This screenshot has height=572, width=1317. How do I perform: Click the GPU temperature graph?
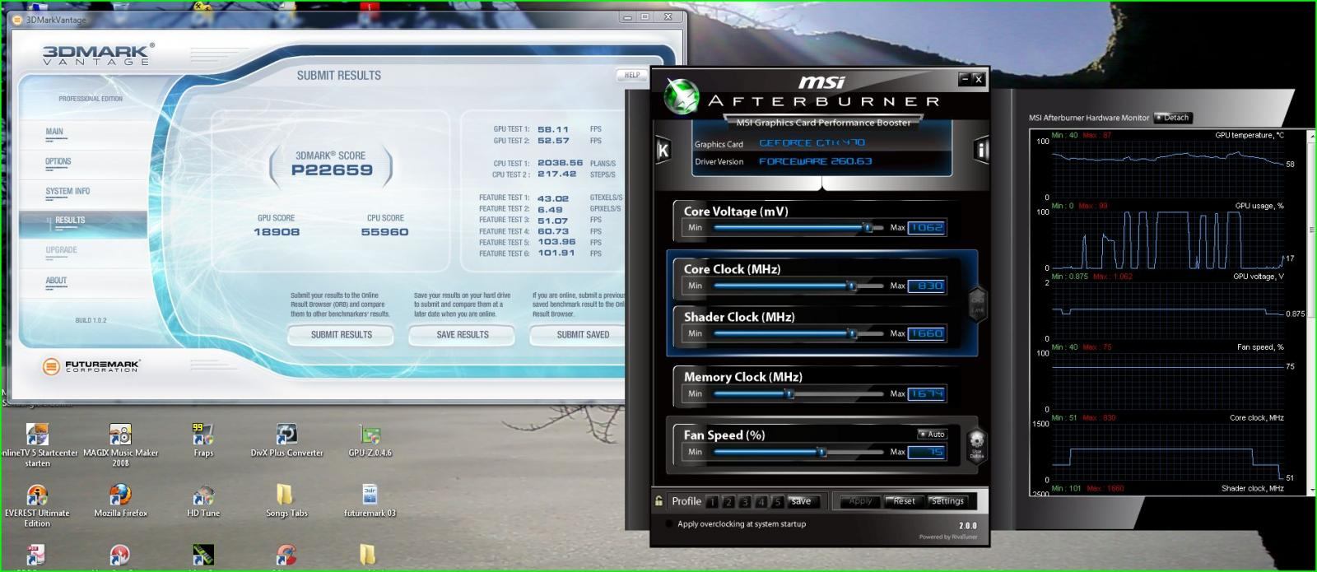coord(1167,169)
